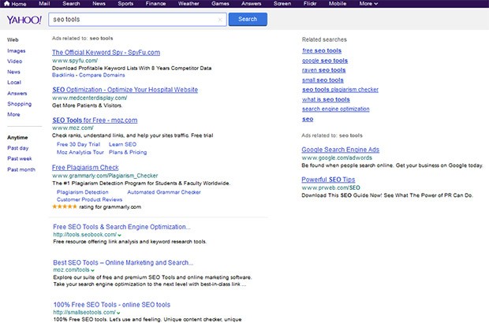The image size is (489, 323).
Task: Open the green arrow next to tools.seobook.com URL
Action: 119,236
